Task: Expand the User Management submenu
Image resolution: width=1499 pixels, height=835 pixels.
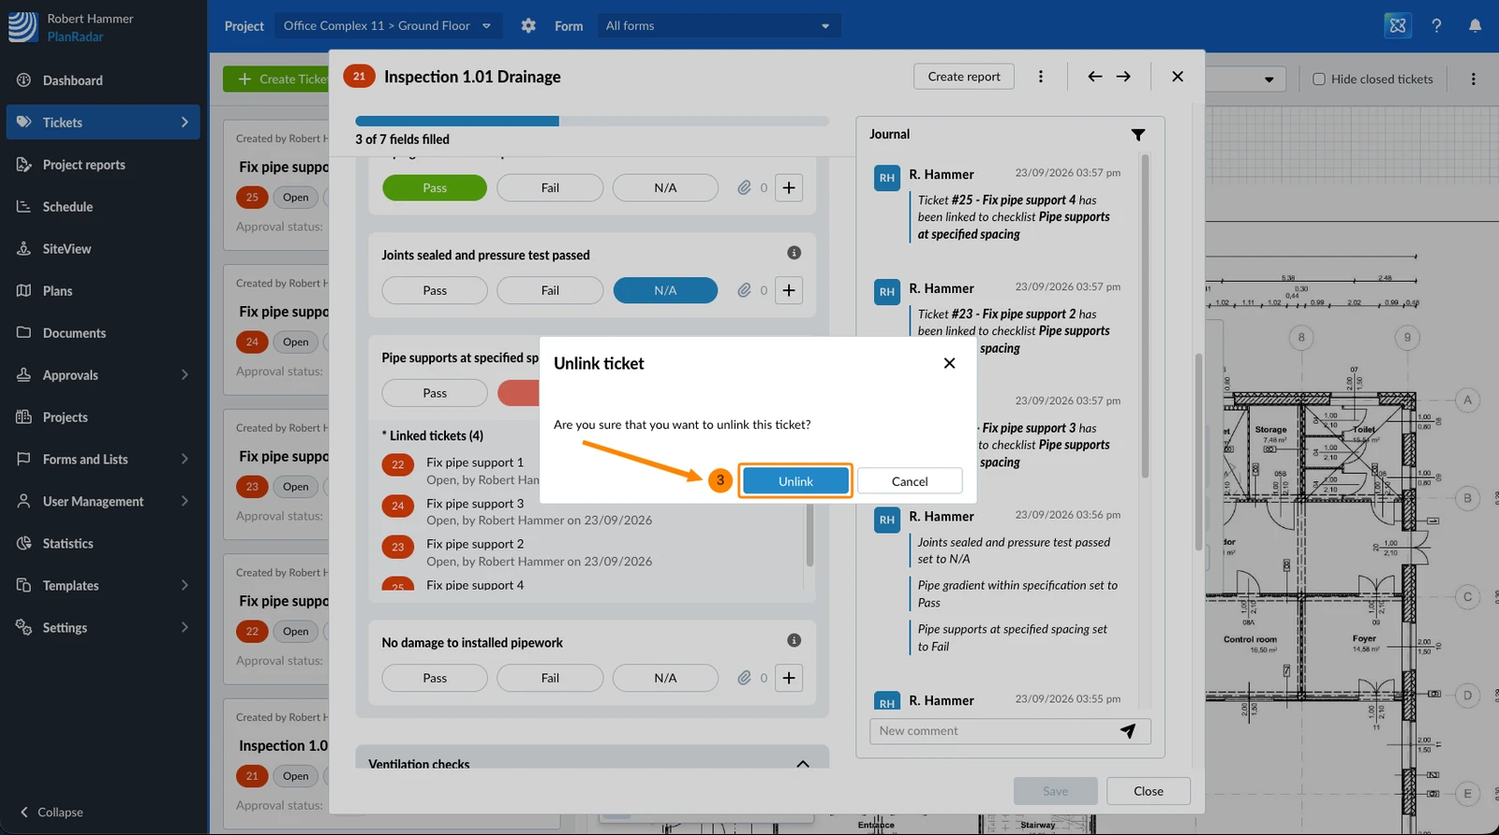Action: point(185,501)
